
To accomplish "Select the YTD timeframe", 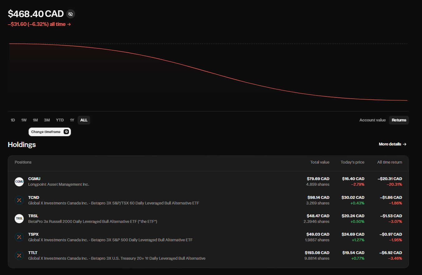I will click(x=60, y=120).
